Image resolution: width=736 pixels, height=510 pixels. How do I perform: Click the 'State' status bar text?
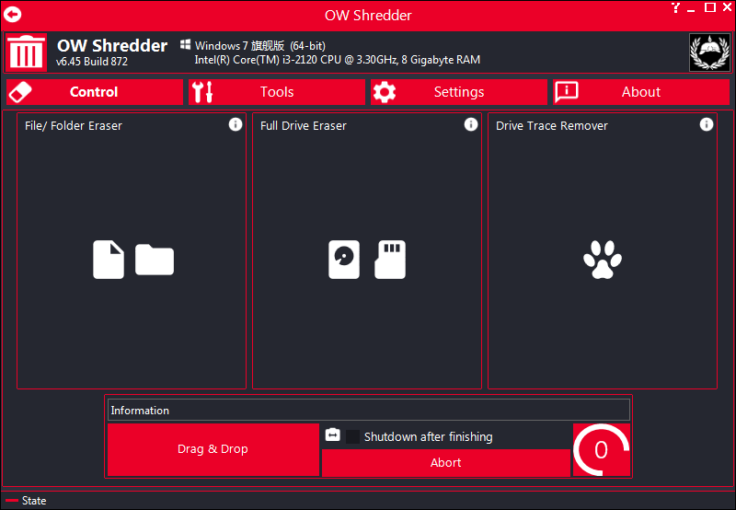pos(34,501)
